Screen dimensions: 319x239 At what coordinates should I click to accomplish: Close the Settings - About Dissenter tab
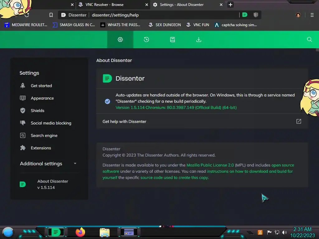[x=221, y=5]
